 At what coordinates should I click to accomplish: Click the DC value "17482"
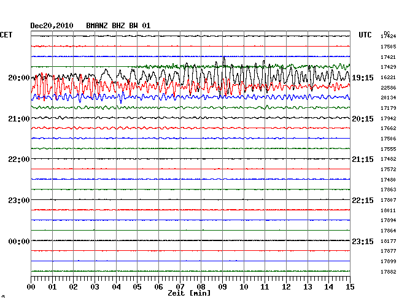pyautogui.click(x=389, y=159)
